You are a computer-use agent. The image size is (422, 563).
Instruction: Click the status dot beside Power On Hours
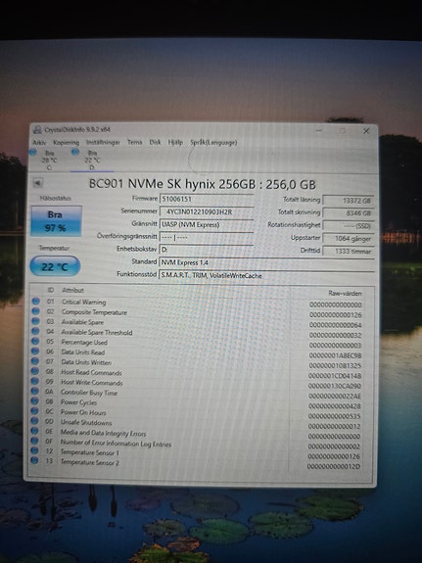(34, 411)
